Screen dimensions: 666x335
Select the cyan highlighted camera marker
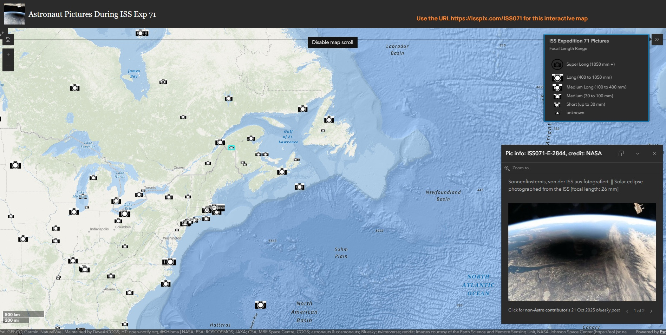pos(231,148)
